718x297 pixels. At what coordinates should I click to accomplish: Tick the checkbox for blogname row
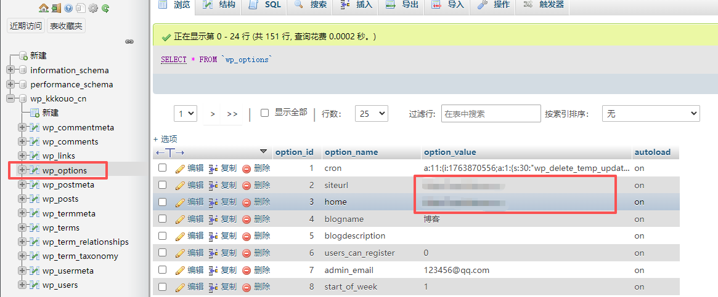pyautogui.click(x=163, y=218)
